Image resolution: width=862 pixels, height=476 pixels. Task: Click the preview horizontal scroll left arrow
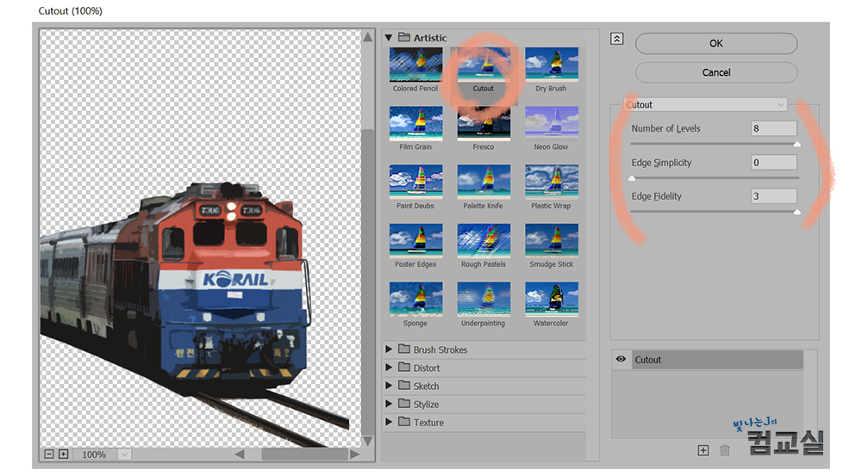240,454
